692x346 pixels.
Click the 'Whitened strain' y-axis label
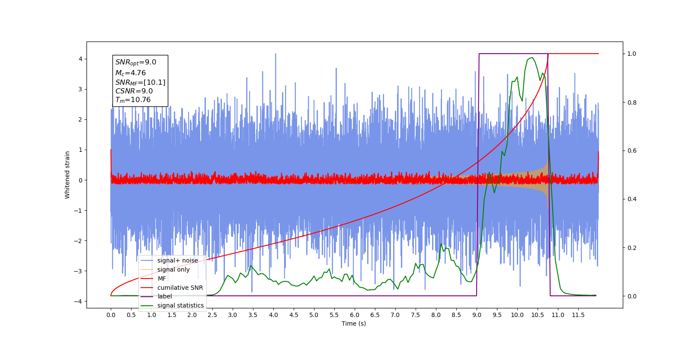tap(67, 175)
